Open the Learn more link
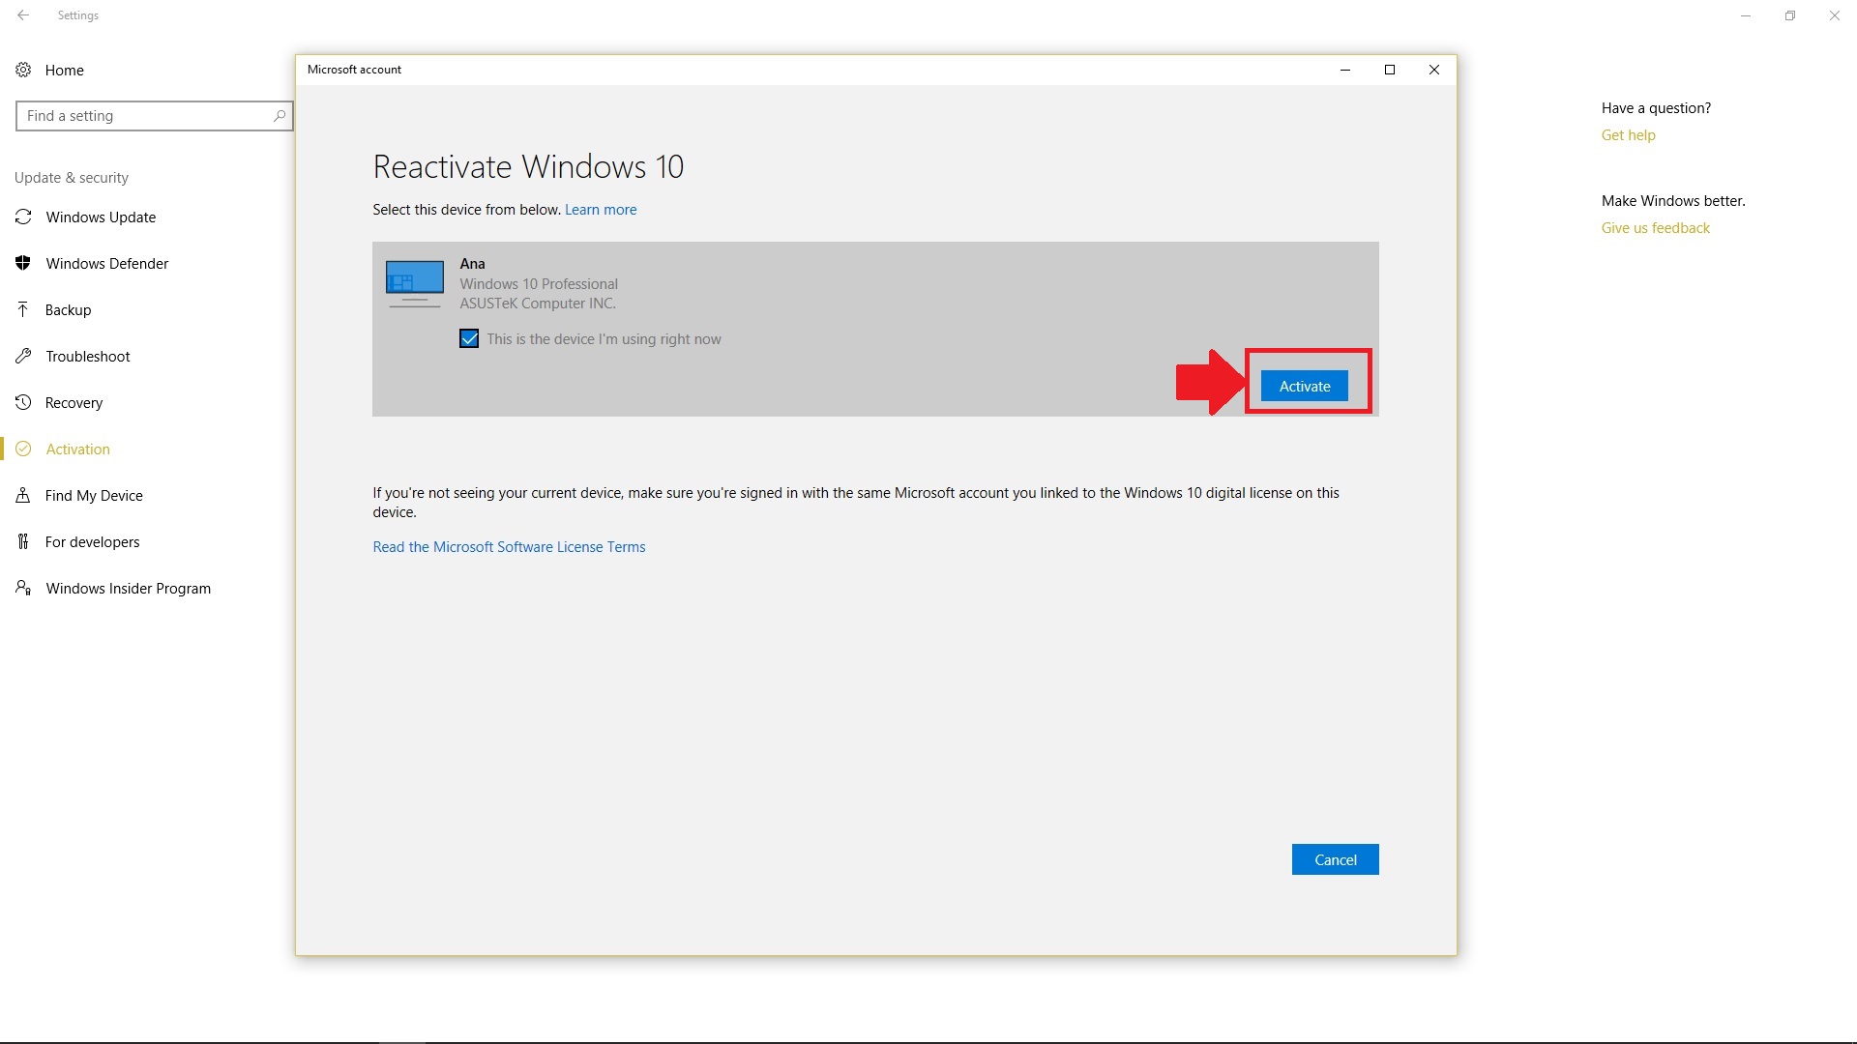This screenshot has width=1857, height=1044. 601,210
